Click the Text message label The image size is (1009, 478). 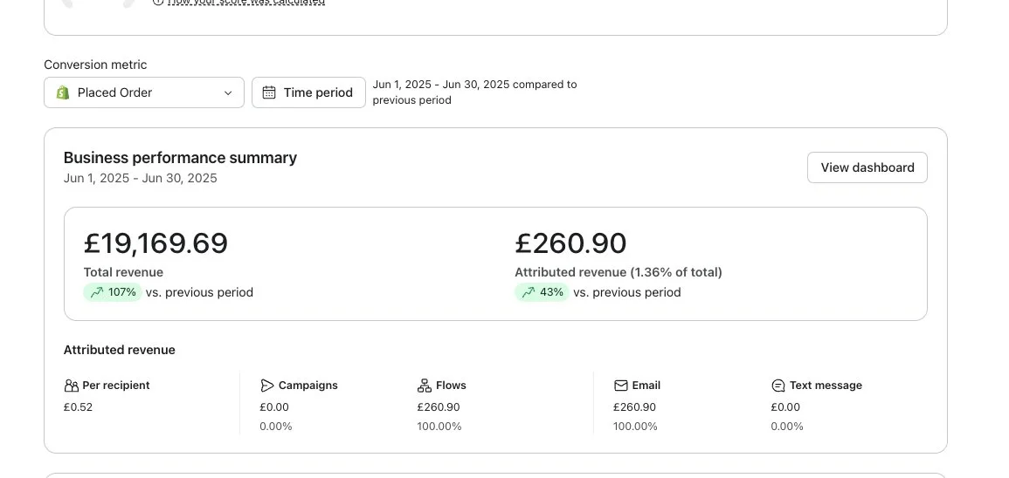point(826,386)
